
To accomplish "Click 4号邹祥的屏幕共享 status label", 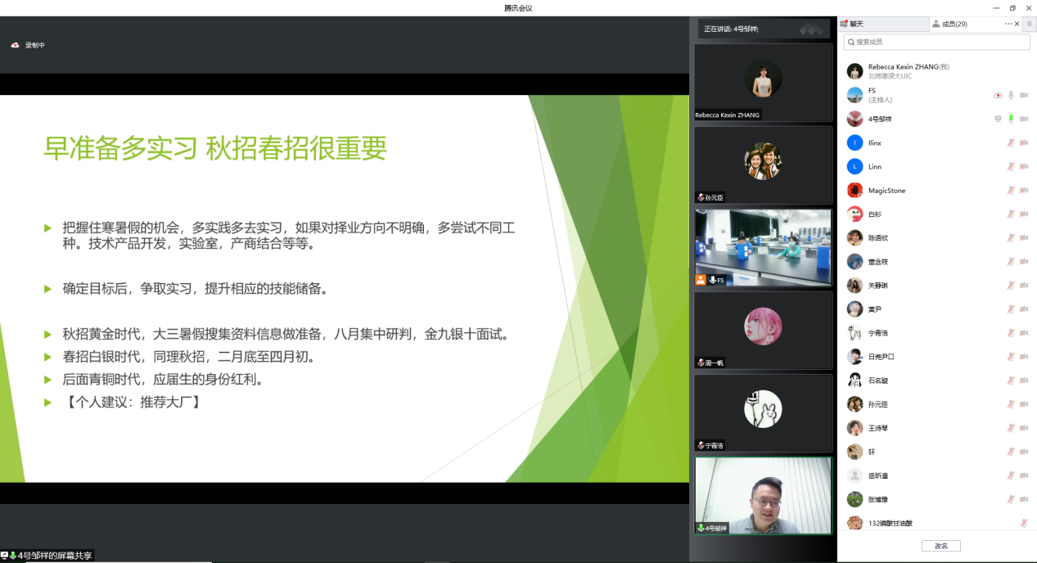I will (56, 556).
